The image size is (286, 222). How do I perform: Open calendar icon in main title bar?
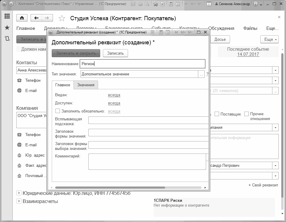(x=178, y=4)
